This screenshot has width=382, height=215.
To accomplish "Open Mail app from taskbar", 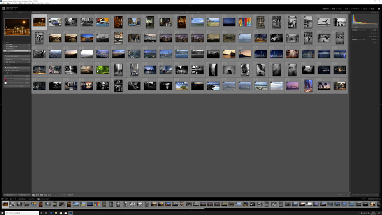I will (66, 213).
